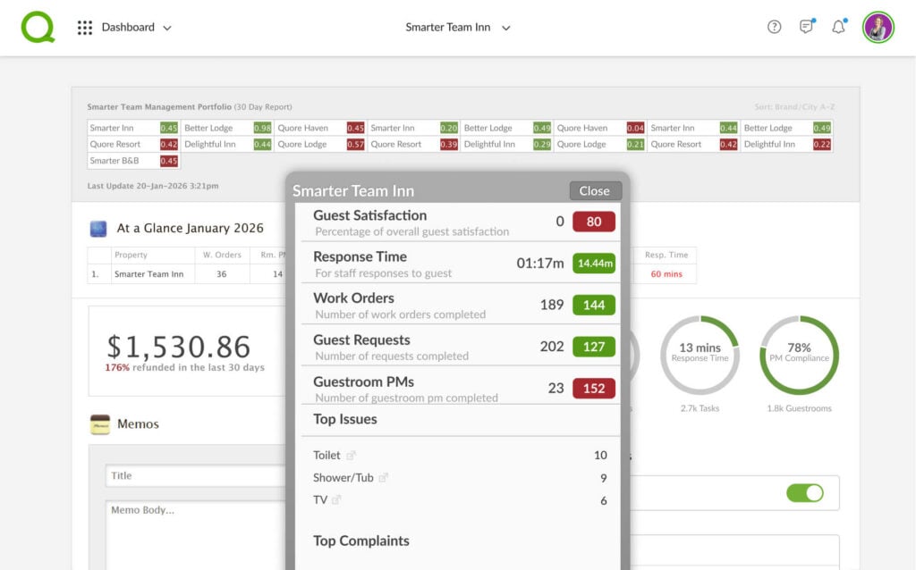The height and width of the screenshot is (570, 916).
Task: Open the Toilet issue external link icon
Action: [351, 455]
